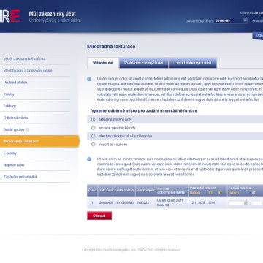Select the 'import ze souboru' radio option
Screen dimensions: 263x263
click(x=93, y=145)
